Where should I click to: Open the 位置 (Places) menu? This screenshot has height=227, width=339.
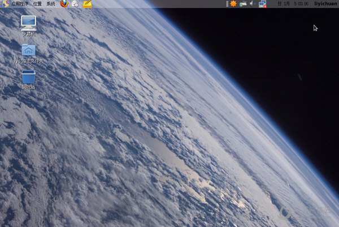pos(37,4)
